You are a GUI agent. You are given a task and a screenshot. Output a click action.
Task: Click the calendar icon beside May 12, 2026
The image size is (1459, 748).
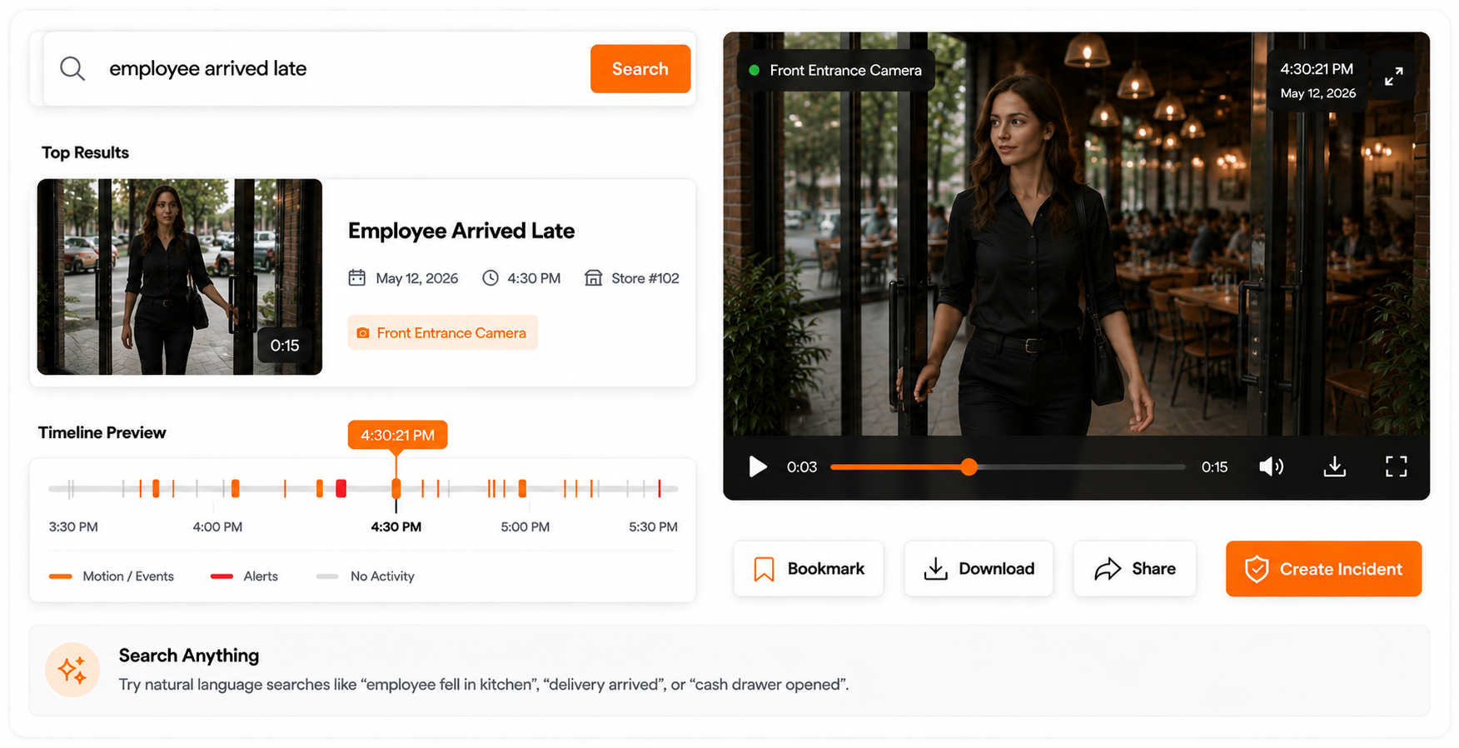[356, 277]
